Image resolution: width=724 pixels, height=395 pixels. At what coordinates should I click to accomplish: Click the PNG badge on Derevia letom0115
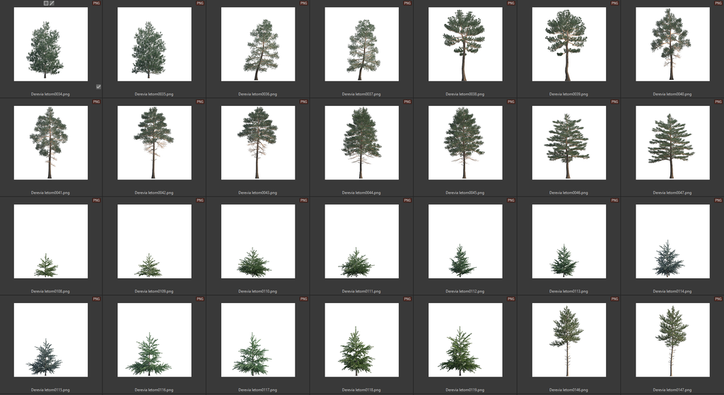[96, 300]
